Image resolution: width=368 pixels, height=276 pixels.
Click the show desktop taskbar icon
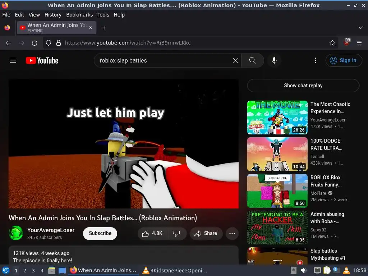(x=62, y=270)
